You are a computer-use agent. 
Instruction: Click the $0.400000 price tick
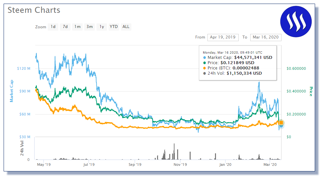click(296, 91)
